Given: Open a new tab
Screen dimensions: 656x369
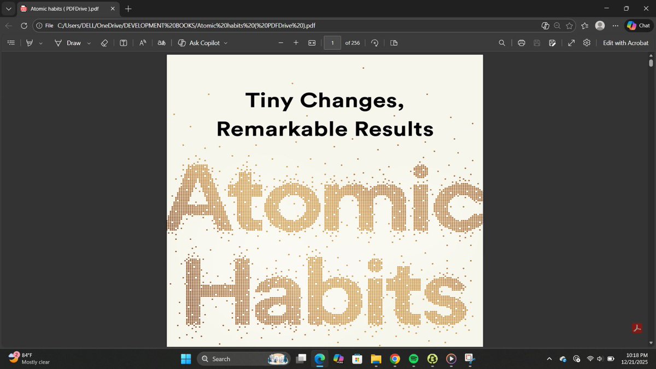Looking at the screenshot, I should pyautogui.click(x=128, y=9).
